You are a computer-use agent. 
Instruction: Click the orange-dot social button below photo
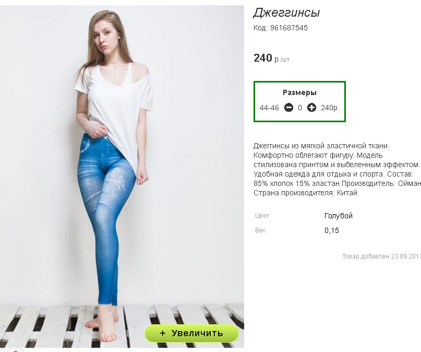click(x=16, y=350)
